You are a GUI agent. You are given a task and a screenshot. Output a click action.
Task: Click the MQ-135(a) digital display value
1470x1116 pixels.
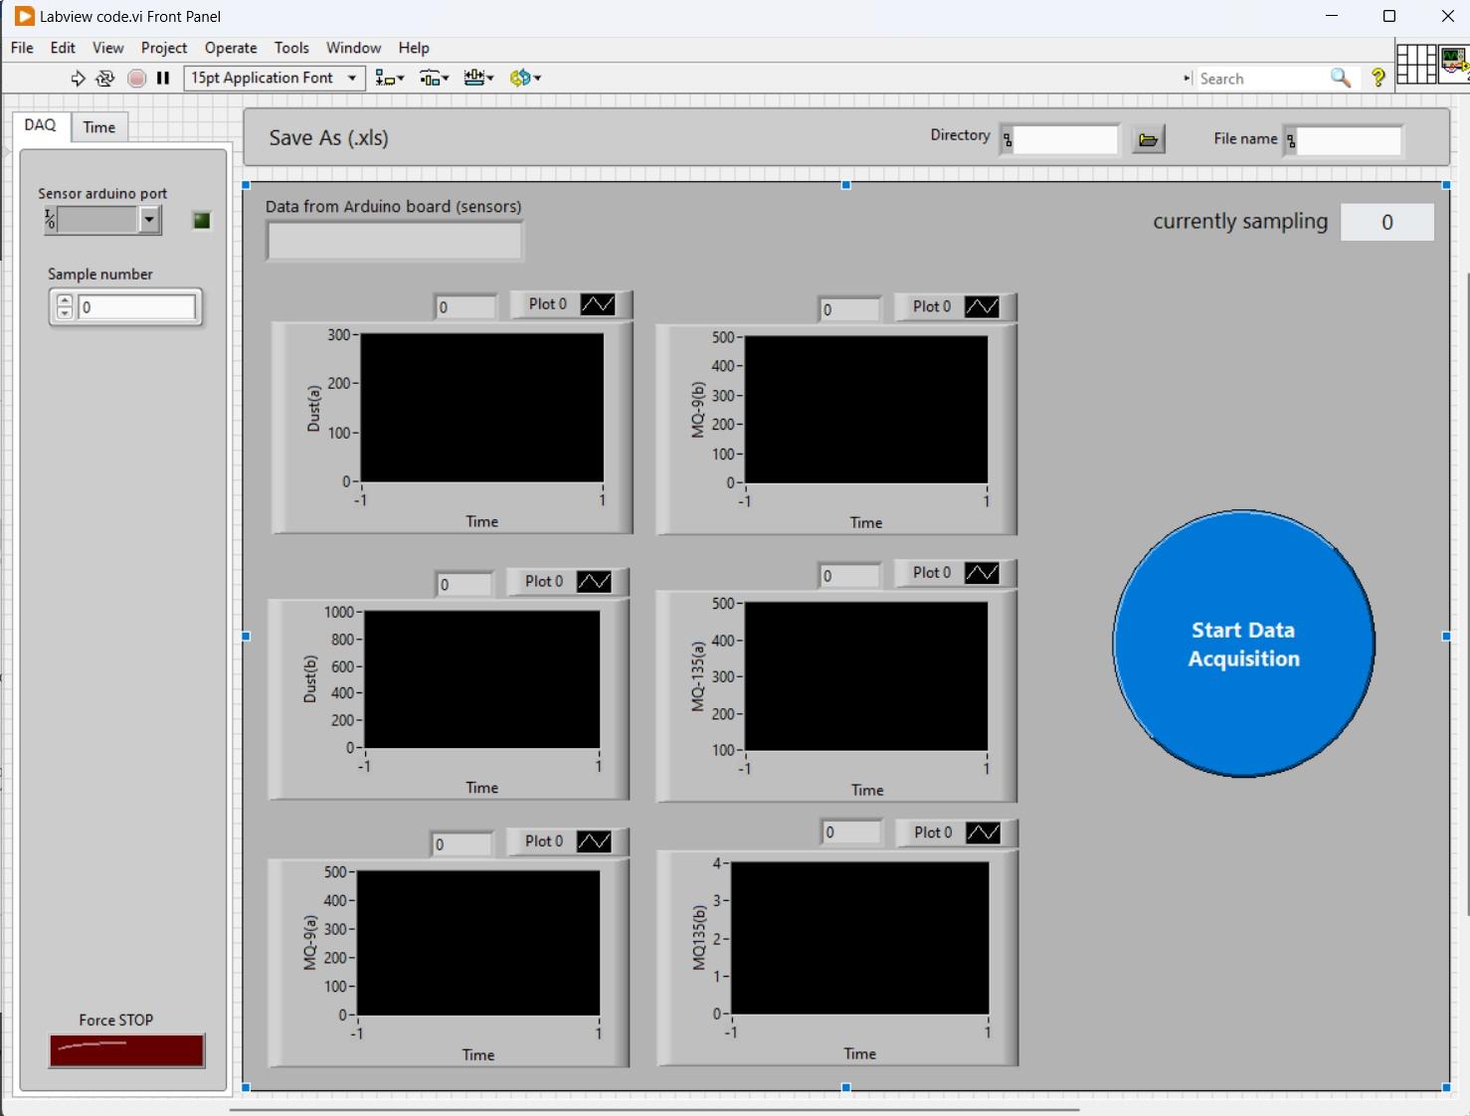coord(850,576)
